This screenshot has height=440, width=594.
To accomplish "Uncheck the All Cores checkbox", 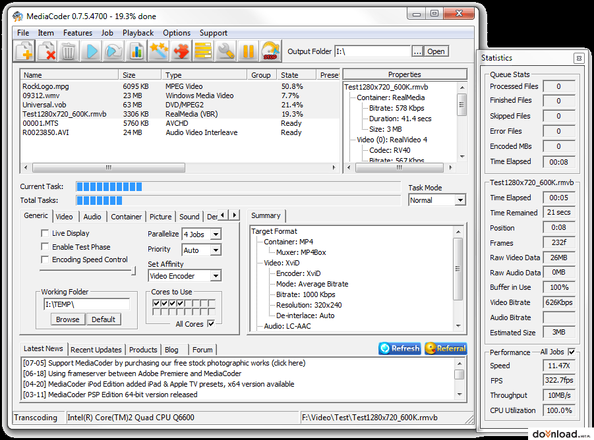I will pos(211,323).
